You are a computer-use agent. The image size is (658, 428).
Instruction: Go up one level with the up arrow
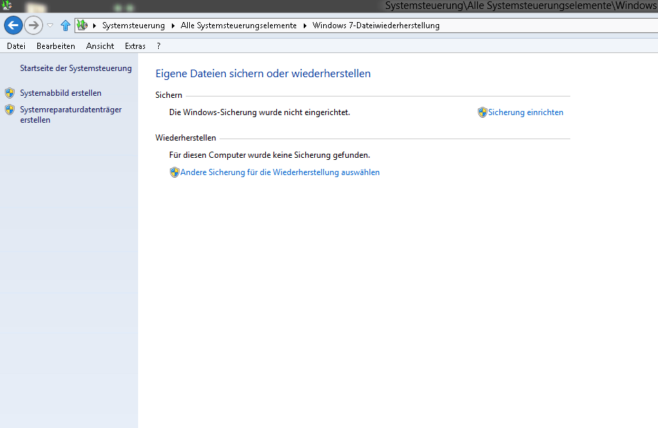(x=65, y=26)
